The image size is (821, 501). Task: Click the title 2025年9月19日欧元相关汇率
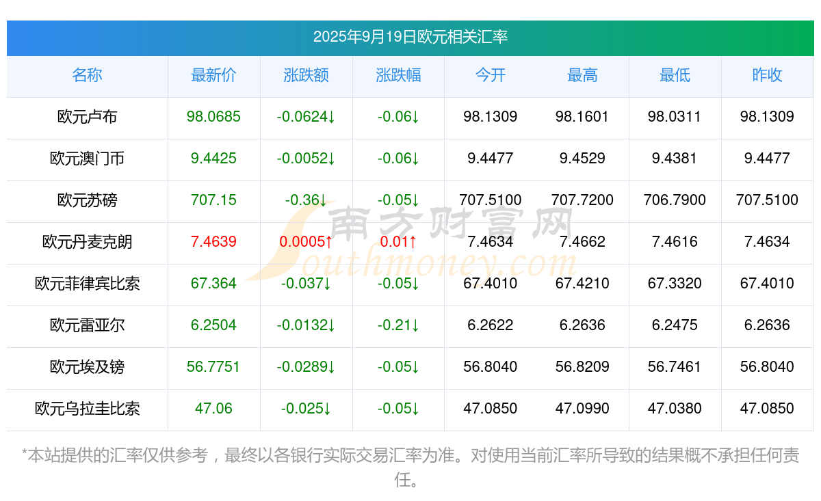(x=410, y=37)
